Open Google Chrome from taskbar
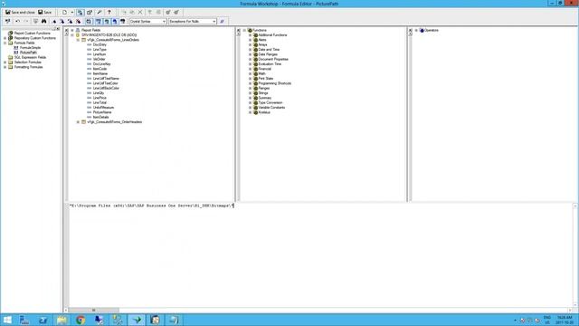The image size is (579, 326). tap(81, 320)
